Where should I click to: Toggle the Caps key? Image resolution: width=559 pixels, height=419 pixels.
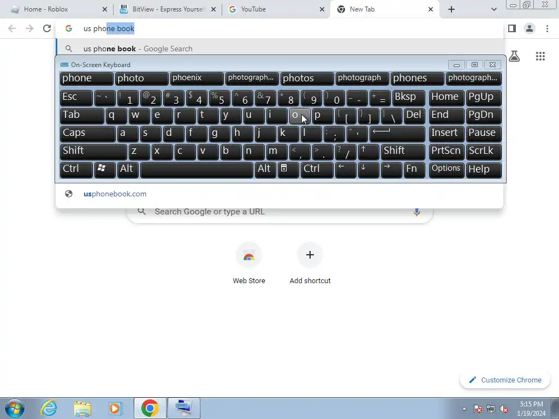coord(88,134)
